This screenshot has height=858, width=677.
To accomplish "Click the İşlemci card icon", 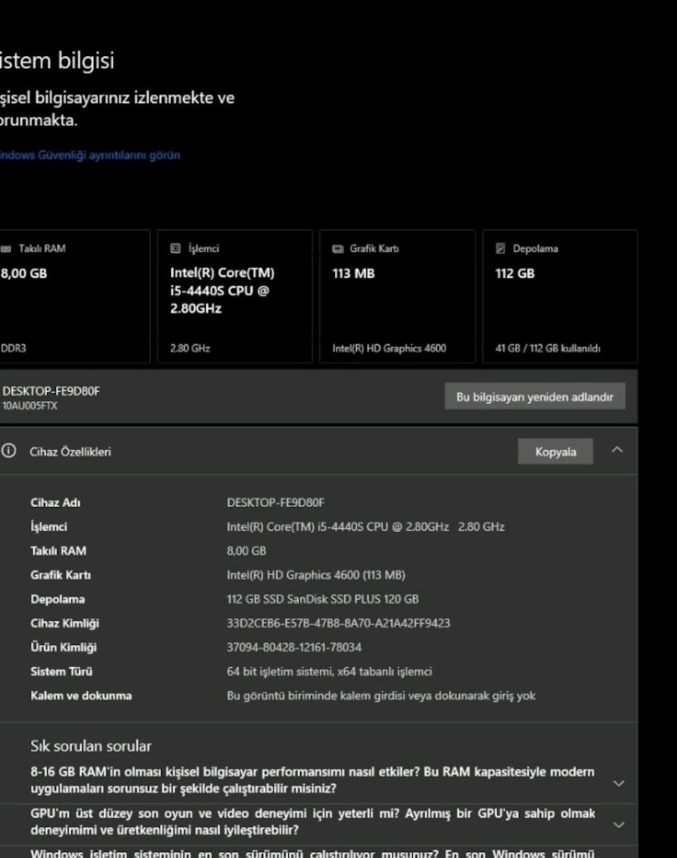I will tap(175, 248).
